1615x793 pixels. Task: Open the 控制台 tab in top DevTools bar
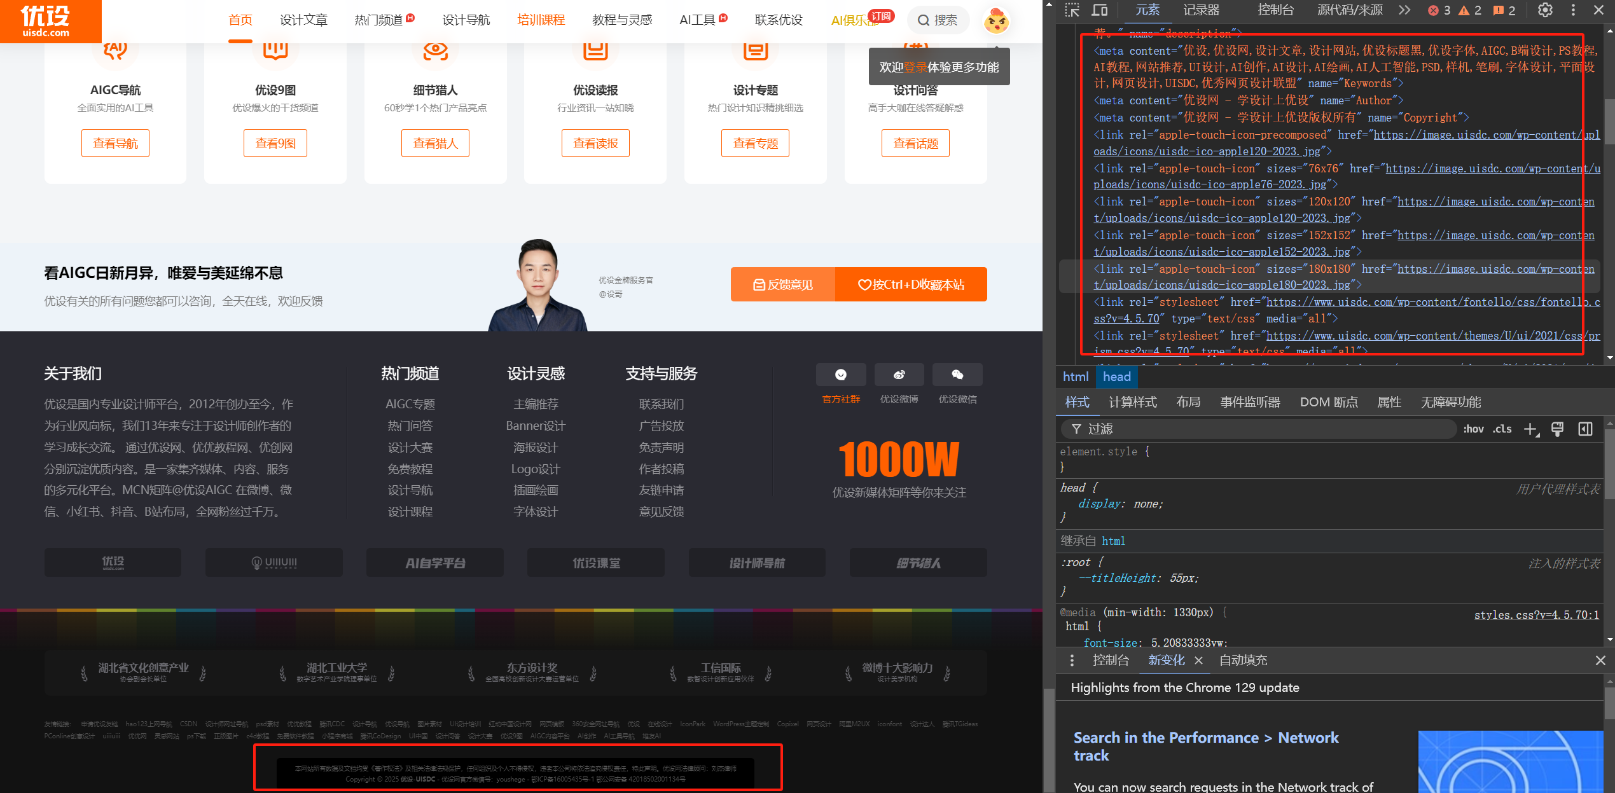[1275, 10]
